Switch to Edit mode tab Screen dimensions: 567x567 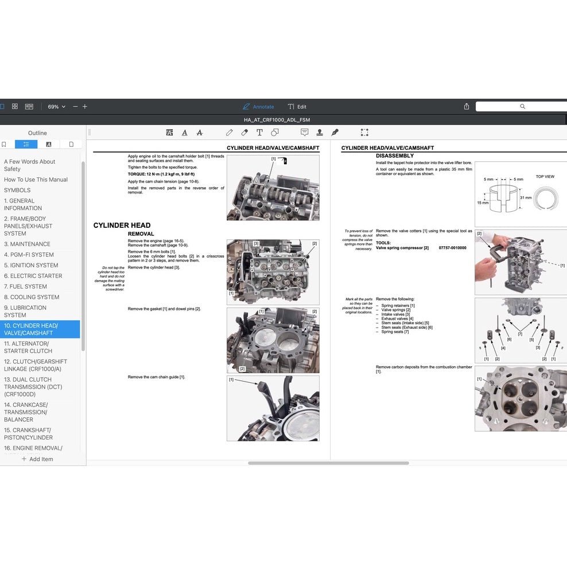[297, 107]
